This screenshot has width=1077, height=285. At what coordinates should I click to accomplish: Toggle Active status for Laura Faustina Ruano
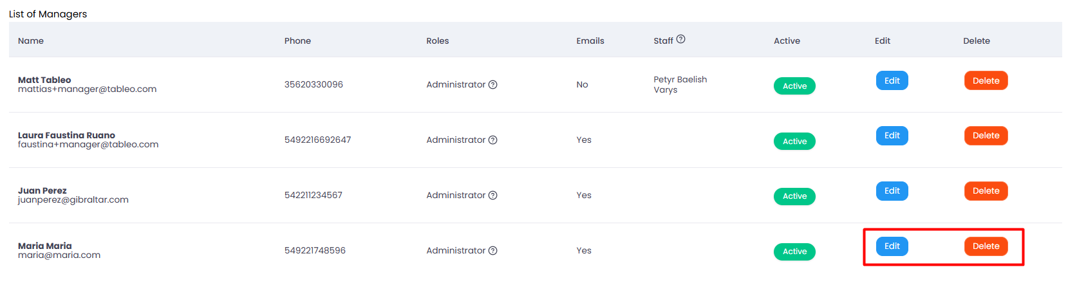pos(794,142)
